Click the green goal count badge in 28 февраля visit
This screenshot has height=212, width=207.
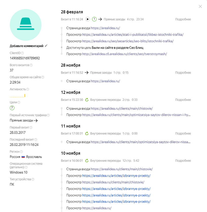[94, 19]
